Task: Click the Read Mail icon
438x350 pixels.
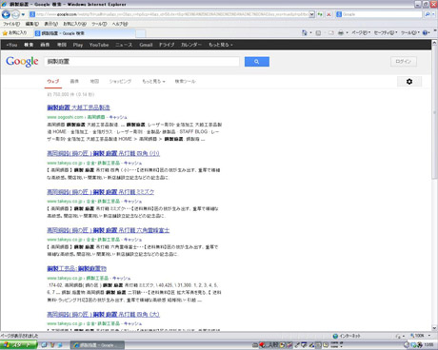Action: click(331, 32)
